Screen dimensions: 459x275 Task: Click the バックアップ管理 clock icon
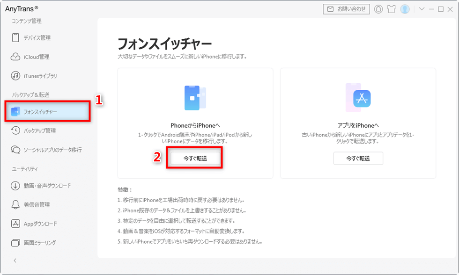click(x=15, y=130)
